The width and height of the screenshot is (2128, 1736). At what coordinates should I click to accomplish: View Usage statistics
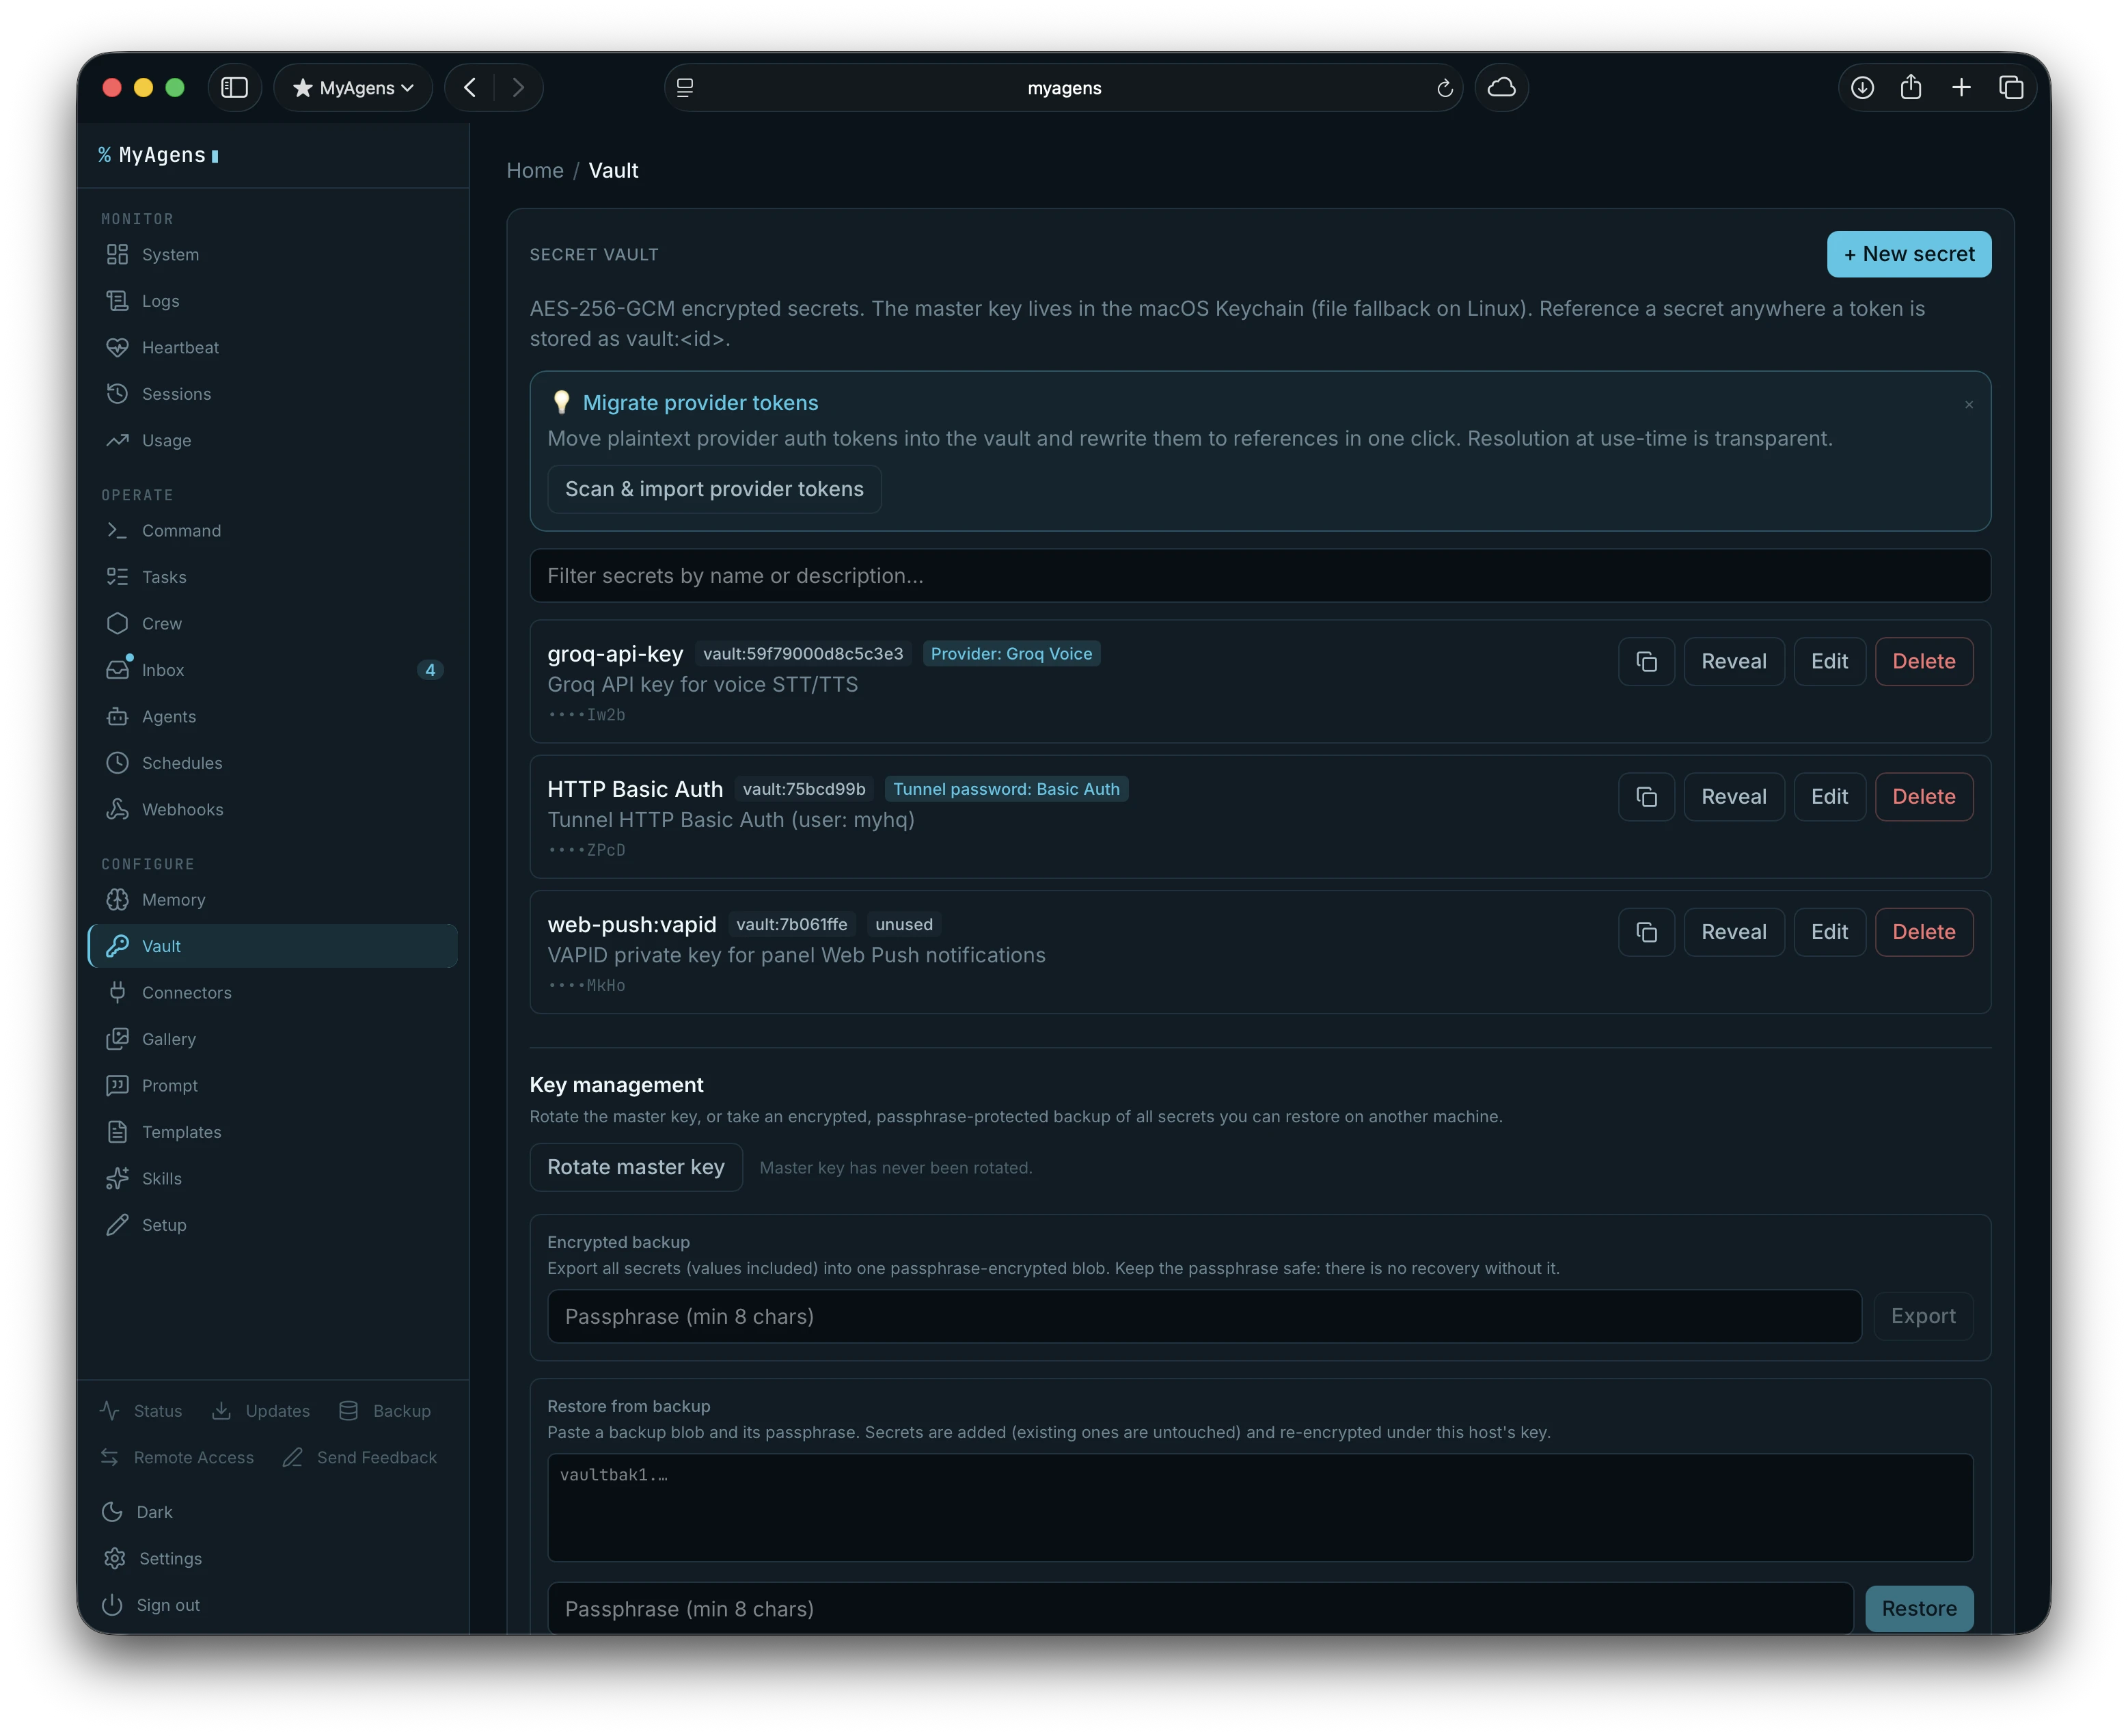pos(272,440)
